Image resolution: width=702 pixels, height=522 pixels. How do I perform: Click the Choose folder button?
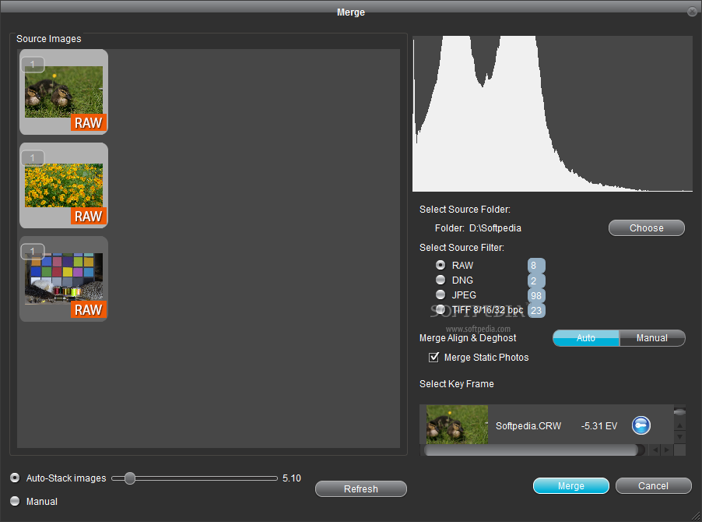click(x=647, y=227)
